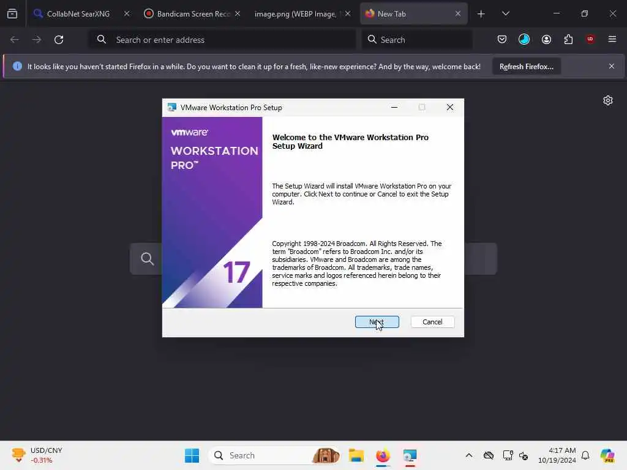
Task: Click the toolbar Search box
Action: [417, 40]
